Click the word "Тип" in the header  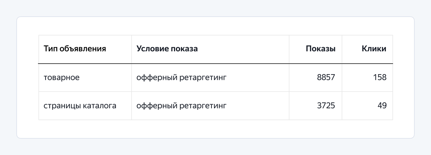(x=51, y=49)
